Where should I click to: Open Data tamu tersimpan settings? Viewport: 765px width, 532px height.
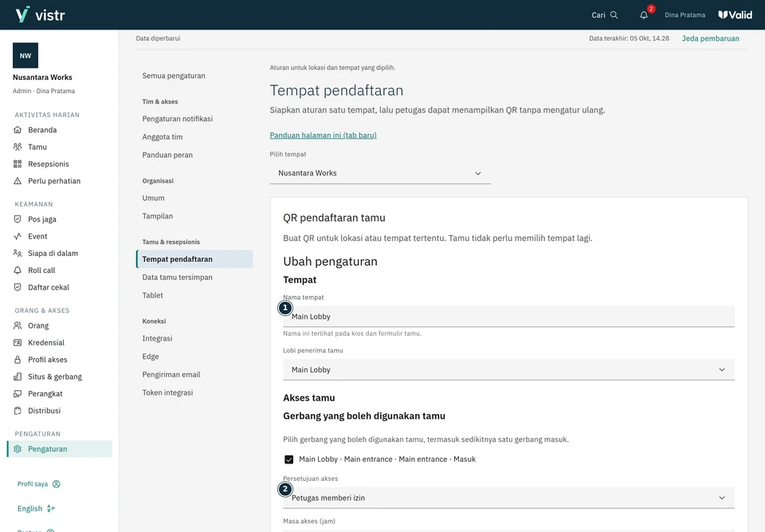tap(178, 278)
